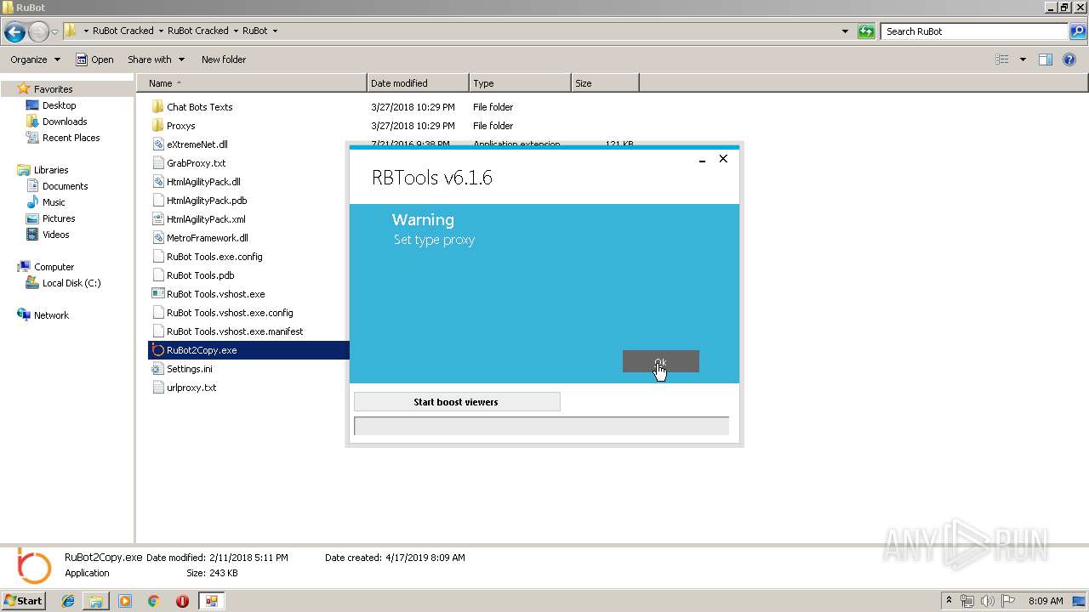The image size is (1089, 612).
Task: Click Start boost viewers button
Action: [x=457, y=402]
